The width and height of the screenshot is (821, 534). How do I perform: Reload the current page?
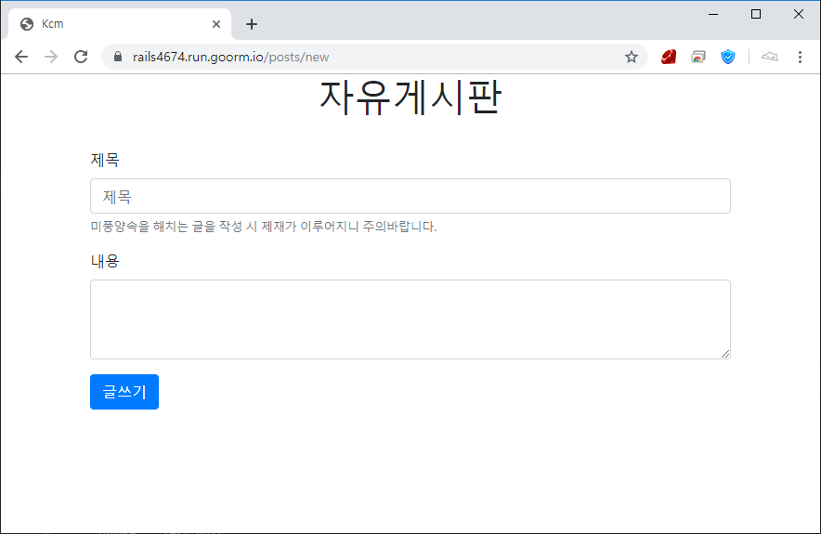(81, 57)
